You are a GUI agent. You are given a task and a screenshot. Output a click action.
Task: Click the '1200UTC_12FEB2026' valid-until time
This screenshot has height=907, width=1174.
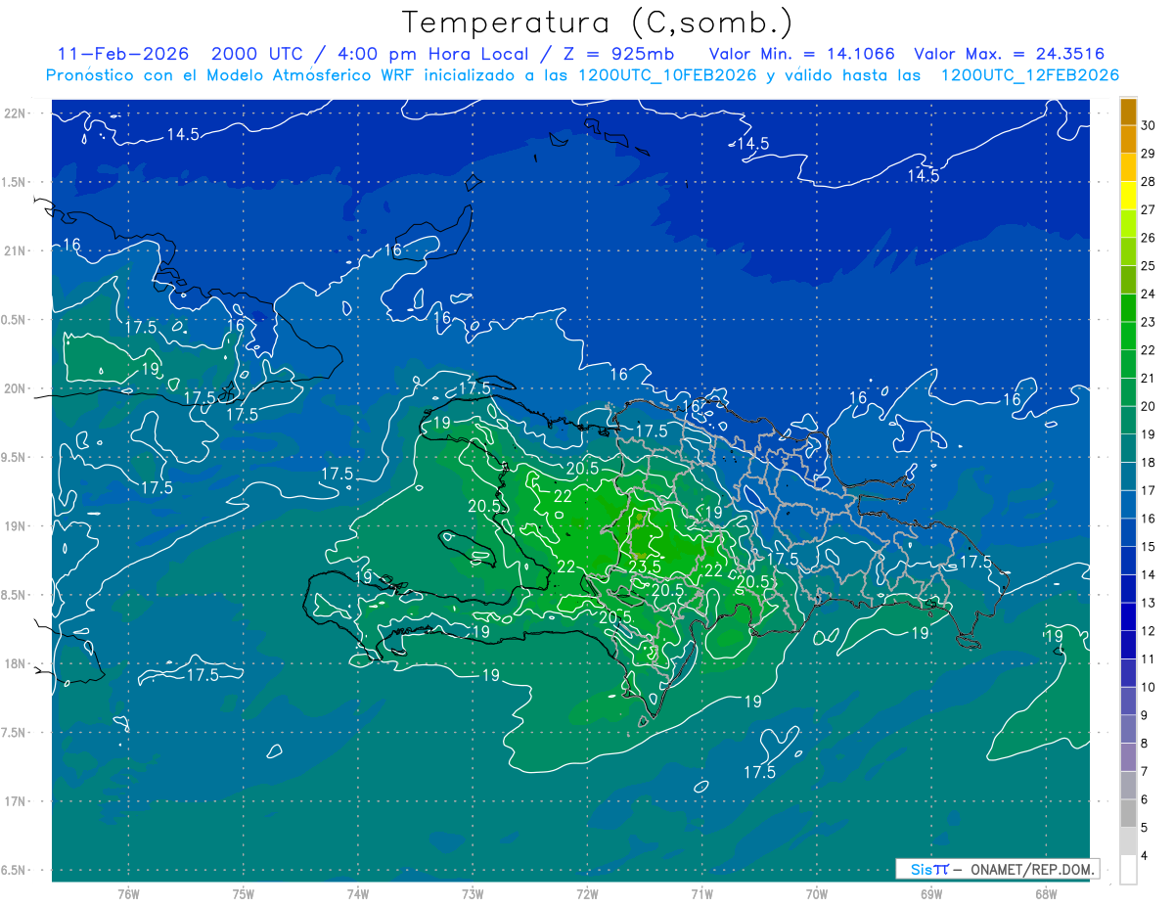coord(1030,75)
